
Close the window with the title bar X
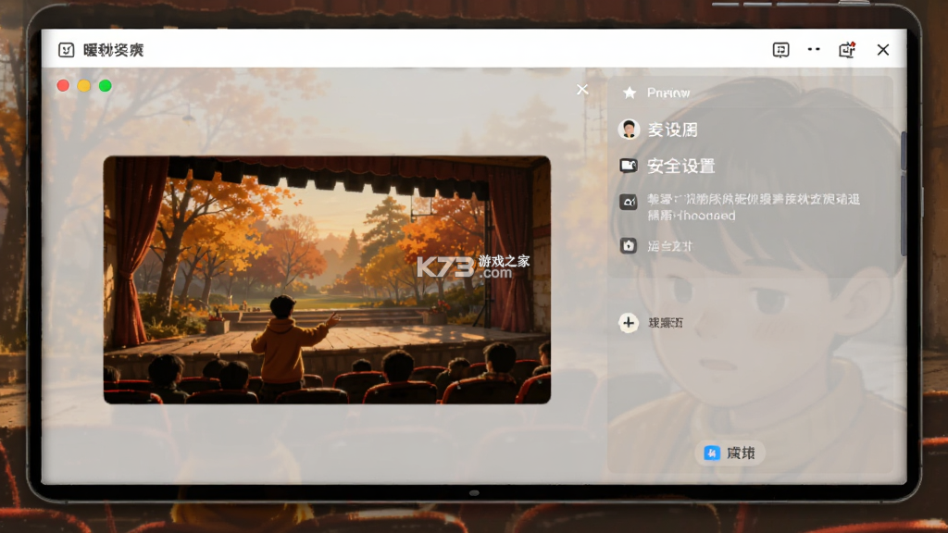[x=882, y=50]
